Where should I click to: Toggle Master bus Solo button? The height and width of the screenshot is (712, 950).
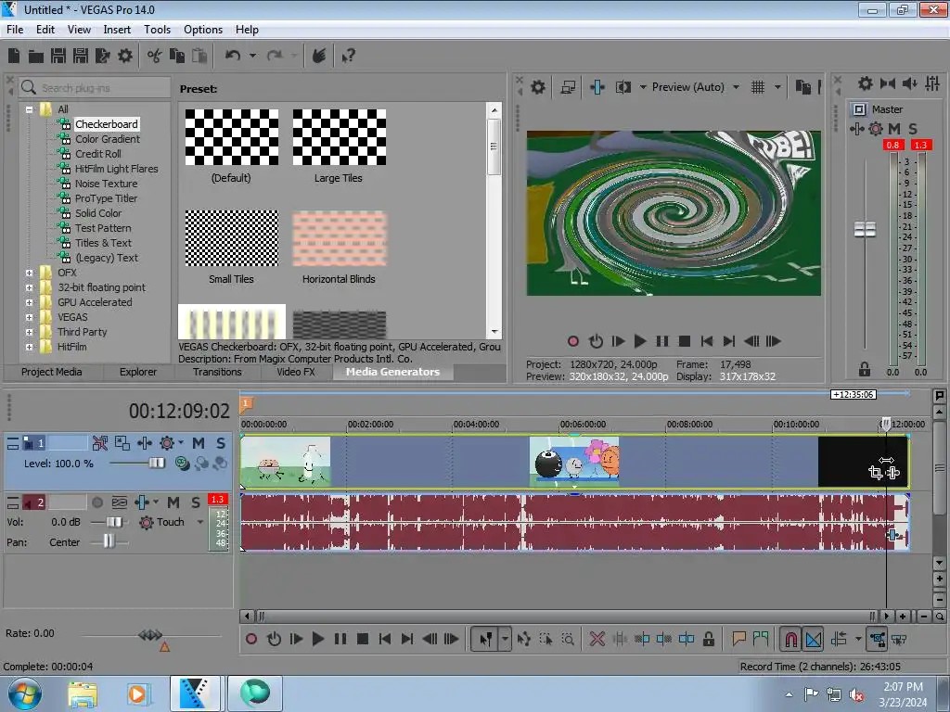(x=913, y=129)
